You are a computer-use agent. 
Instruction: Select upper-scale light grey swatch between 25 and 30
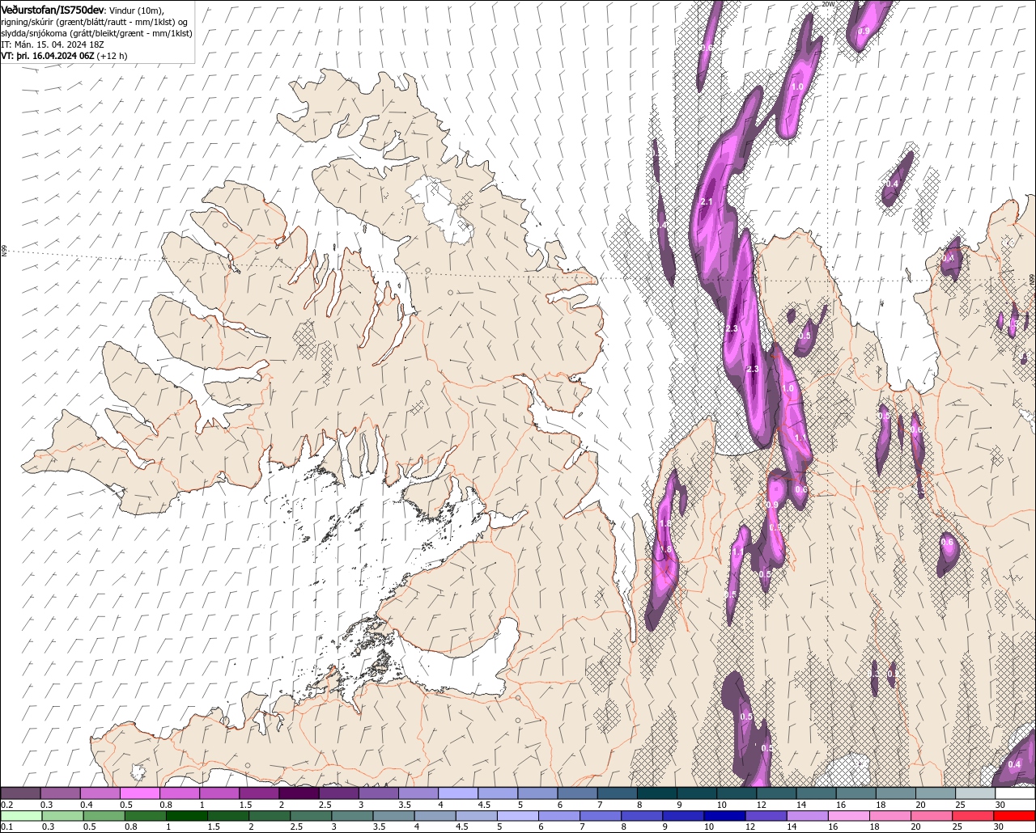[x=974, y=793]
